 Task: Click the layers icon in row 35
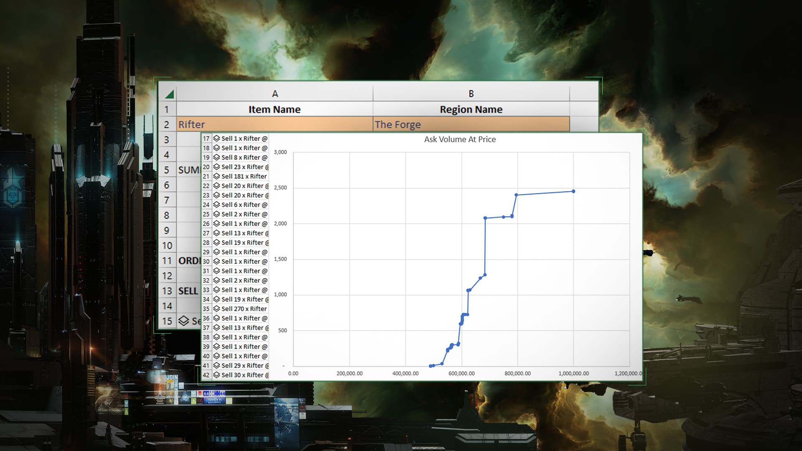(x=216, y=309)
